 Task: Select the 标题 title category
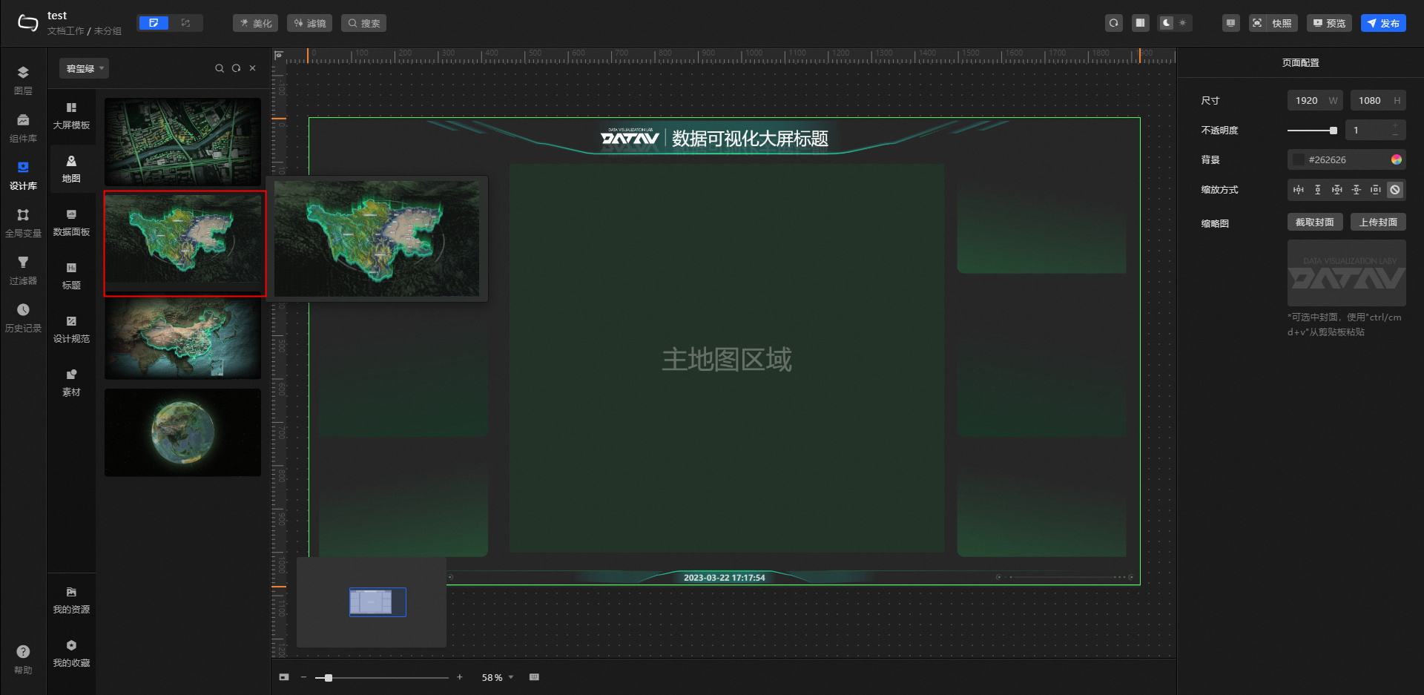click(x=71, y=276)
